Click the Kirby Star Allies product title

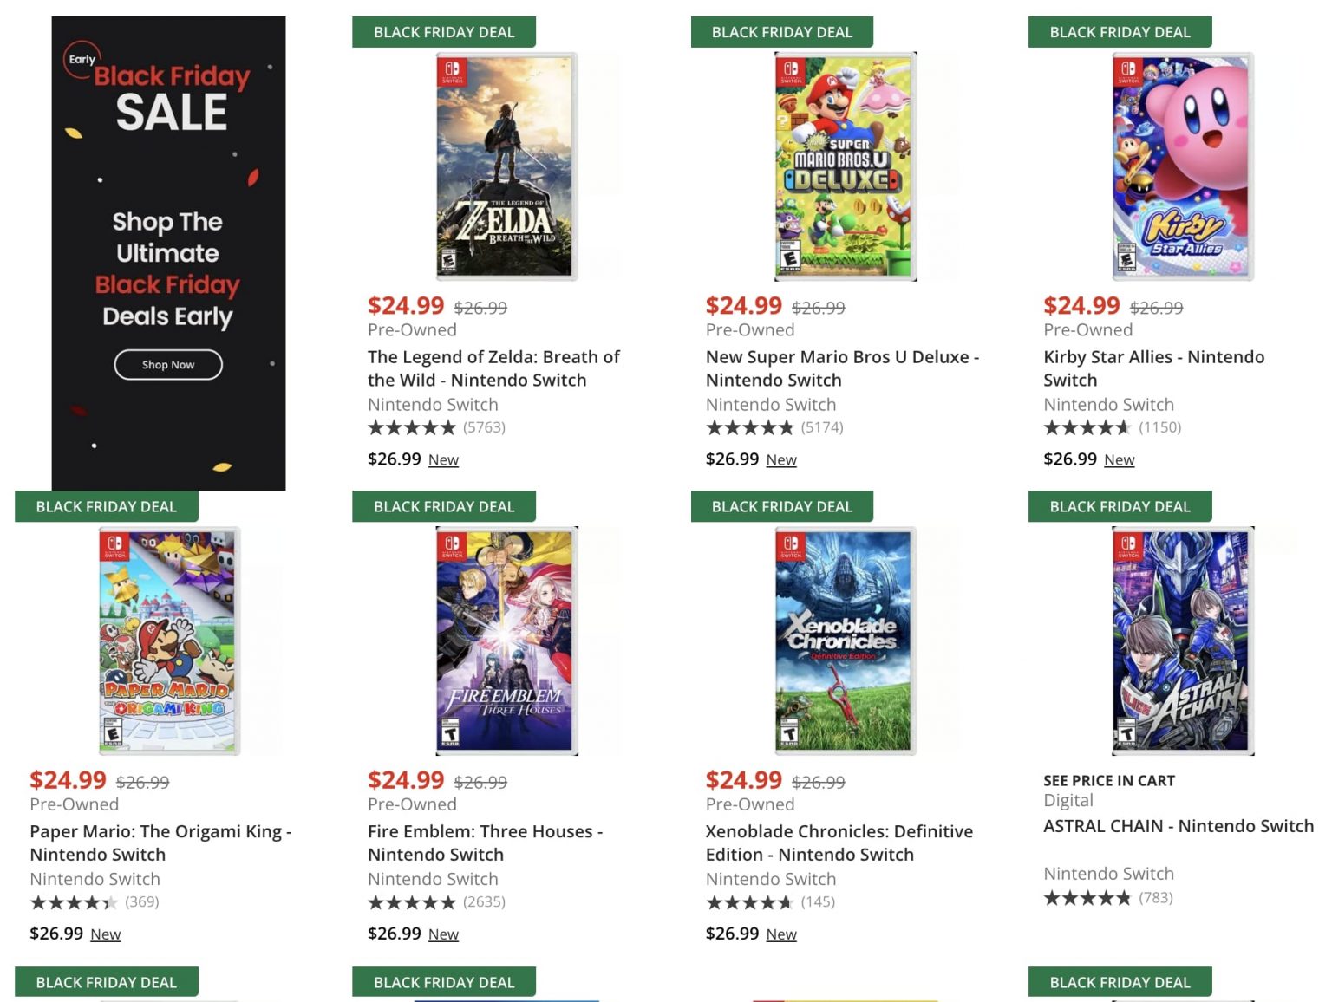pyautogui.click(x=1153, y=368)
